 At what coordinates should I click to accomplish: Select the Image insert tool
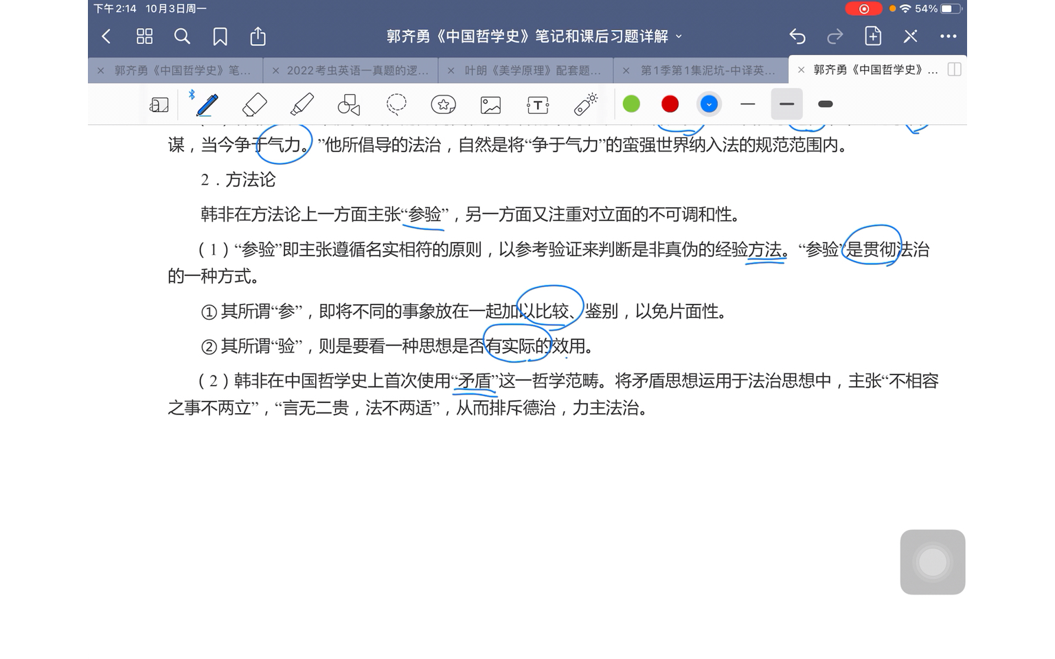[x=490, y=104]
